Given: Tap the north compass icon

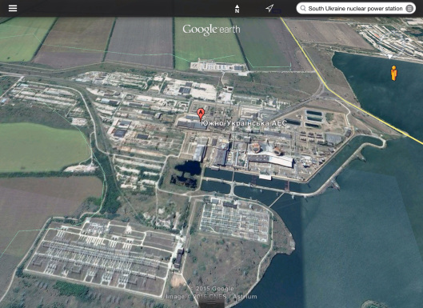Looking at the screenshot, I should click(237, 9).
